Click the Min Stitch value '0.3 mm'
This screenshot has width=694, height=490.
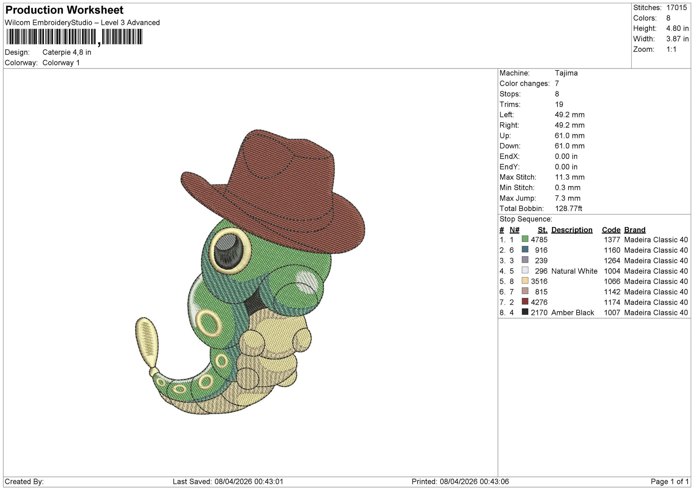click(x=567, y=188)
